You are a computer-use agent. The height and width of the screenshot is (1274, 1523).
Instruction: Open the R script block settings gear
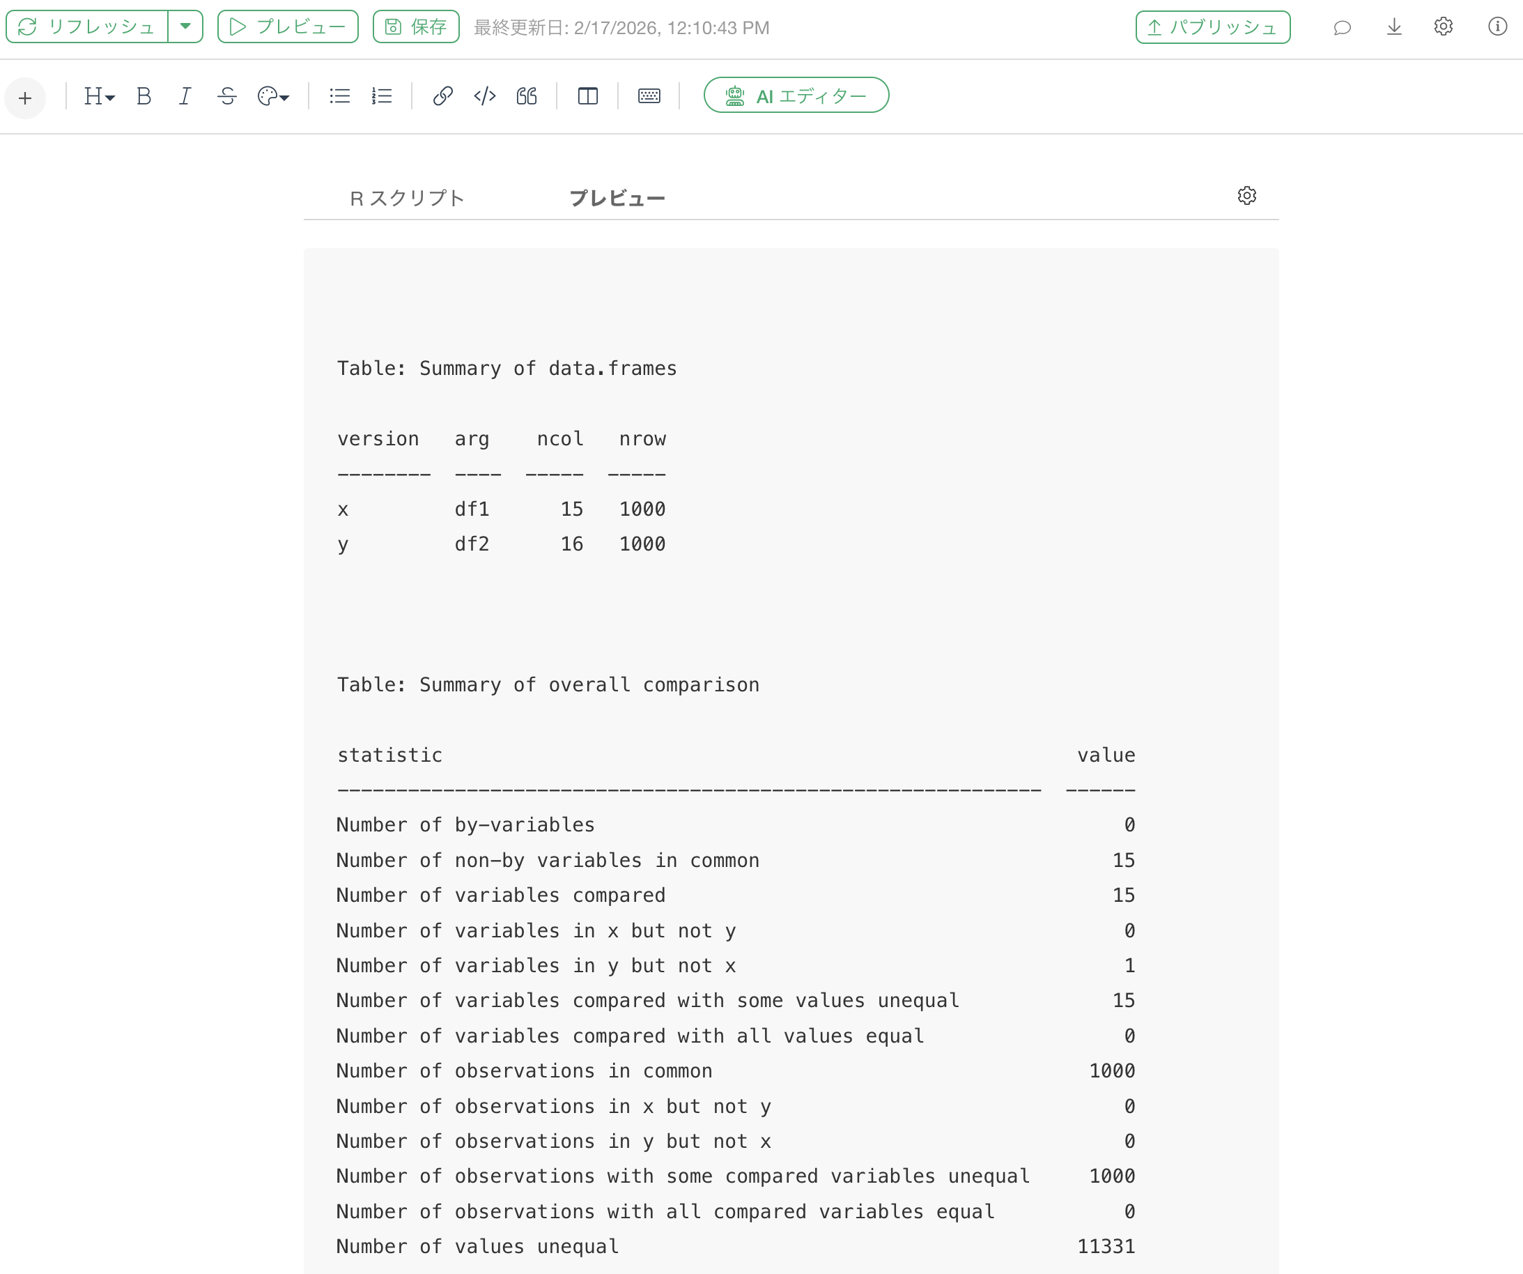coord(1246,195)
